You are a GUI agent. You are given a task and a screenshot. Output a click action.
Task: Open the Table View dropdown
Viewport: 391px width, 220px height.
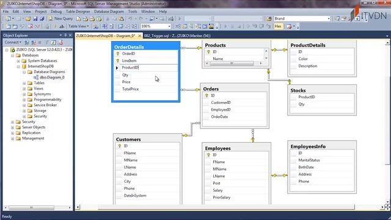(x=78, y=26)
